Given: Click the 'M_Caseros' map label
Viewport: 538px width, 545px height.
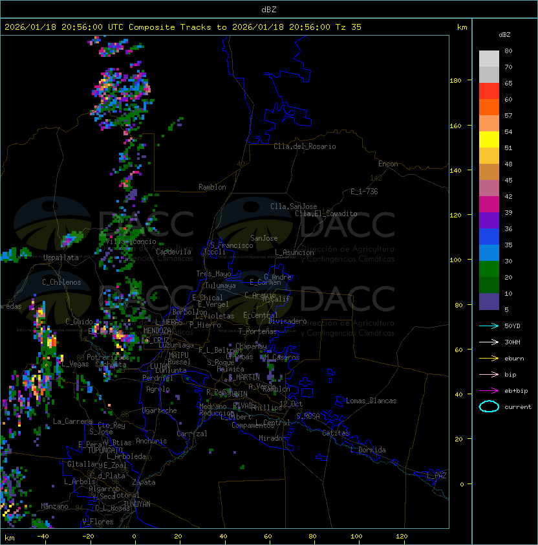Looking at the screenshot, I should (282, 357).
